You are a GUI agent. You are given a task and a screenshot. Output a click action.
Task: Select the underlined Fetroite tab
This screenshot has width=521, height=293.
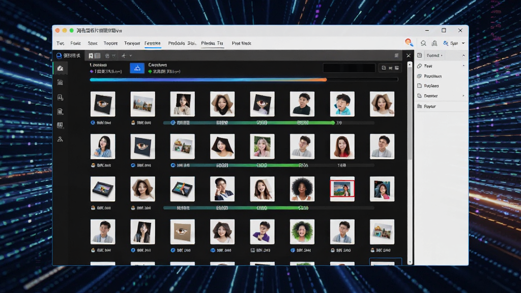pos(153,43)
